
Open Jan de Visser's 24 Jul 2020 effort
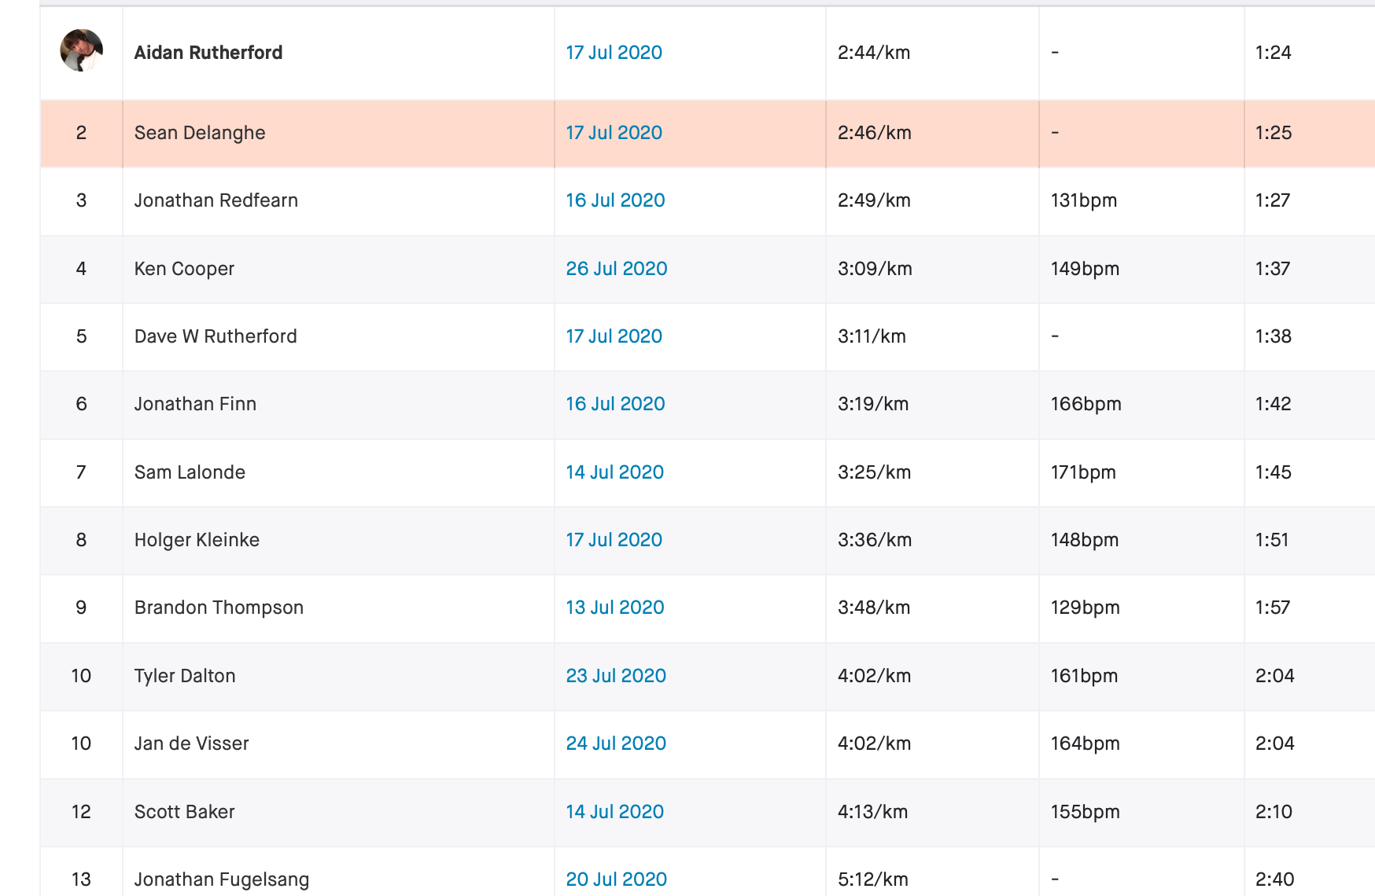coord(616,744)
